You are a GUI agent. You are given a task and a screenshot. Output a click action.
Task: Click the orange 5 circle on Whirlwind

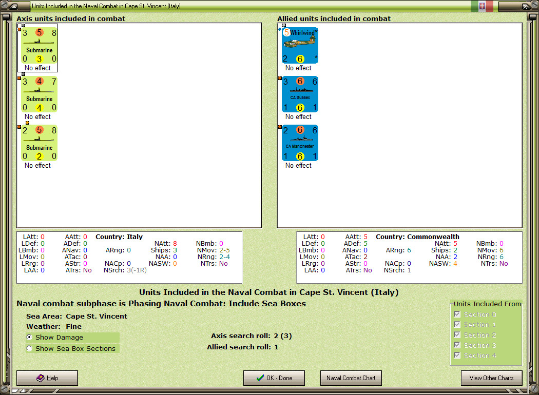pyautogui.click(x=286, y=33)
